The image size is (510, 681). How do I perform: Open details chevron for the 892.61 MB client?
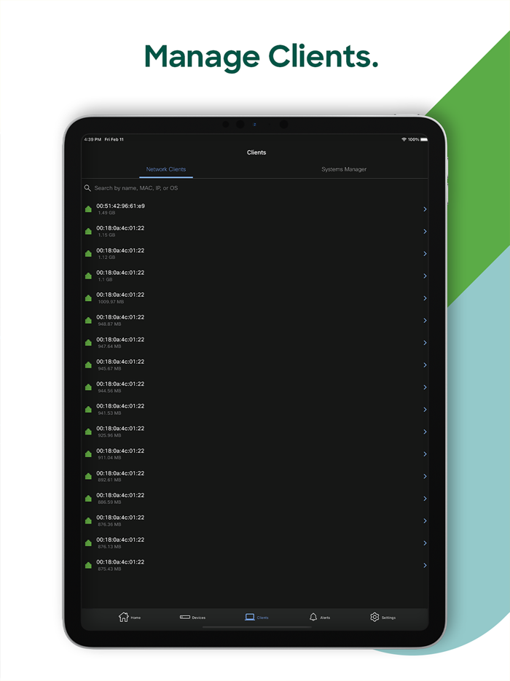425,476
